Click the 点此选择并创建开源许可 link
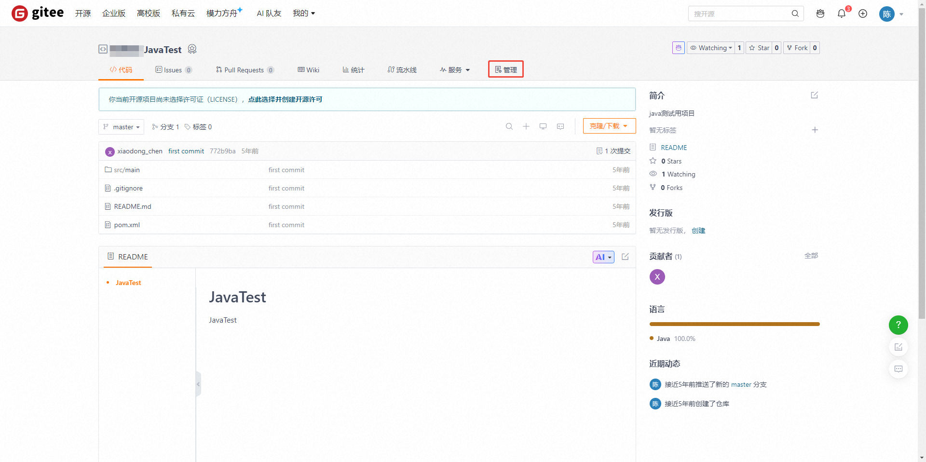926x462 pixels. pos(285,99)
